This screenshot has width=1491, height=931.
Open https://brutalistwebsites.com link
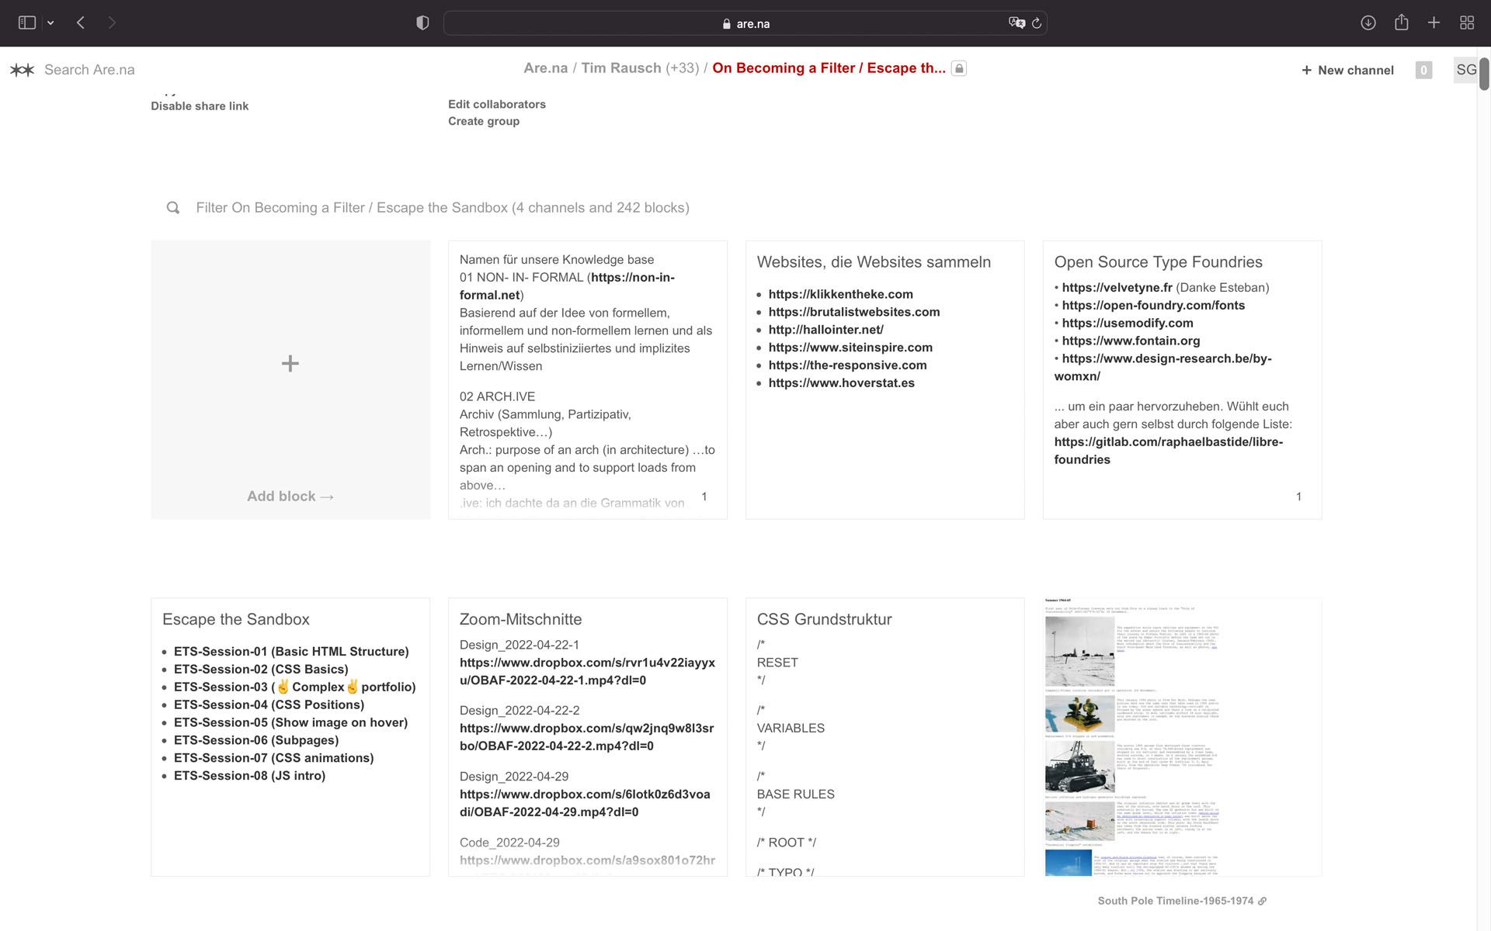pos(853,312)
